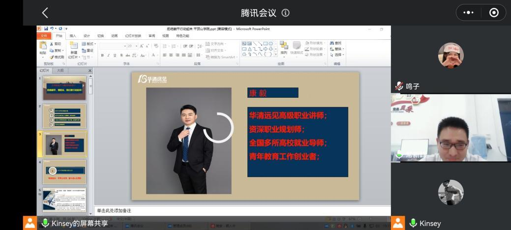Click the 查找 find icon in the ribbon
511x230 pixels.
point(338,43)
